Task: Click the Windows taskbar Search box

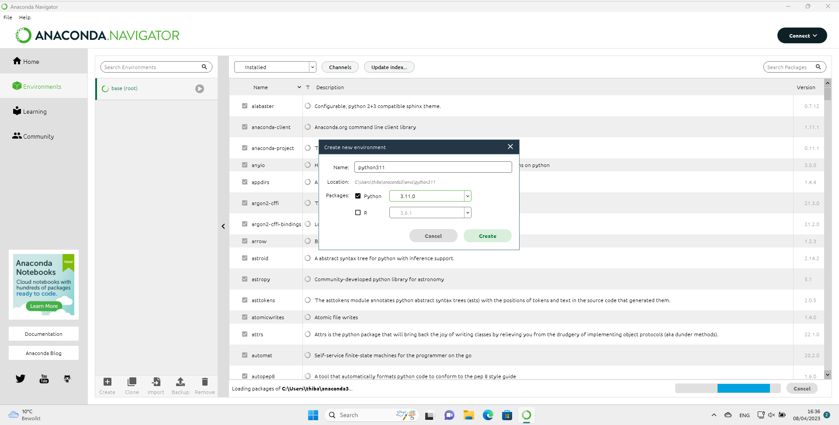Action: click(x=371, y=415)
